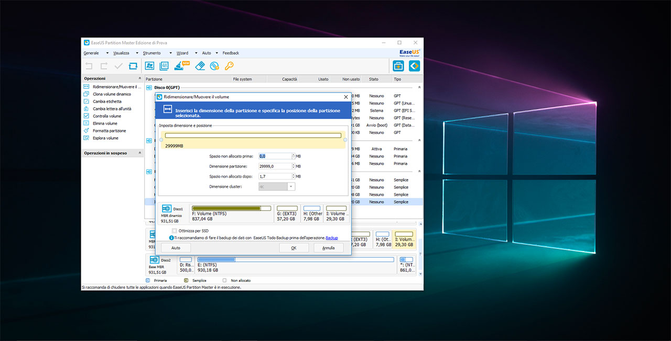Select I: Volume partition in main disk map
Image resolution: width=671 pixels, height=341 pixels.
point(404,239)
